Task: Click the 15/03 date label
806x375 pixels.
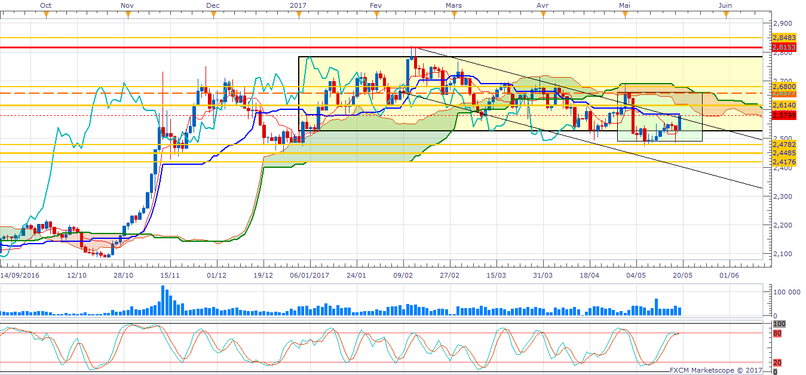Action: (497, 276)
